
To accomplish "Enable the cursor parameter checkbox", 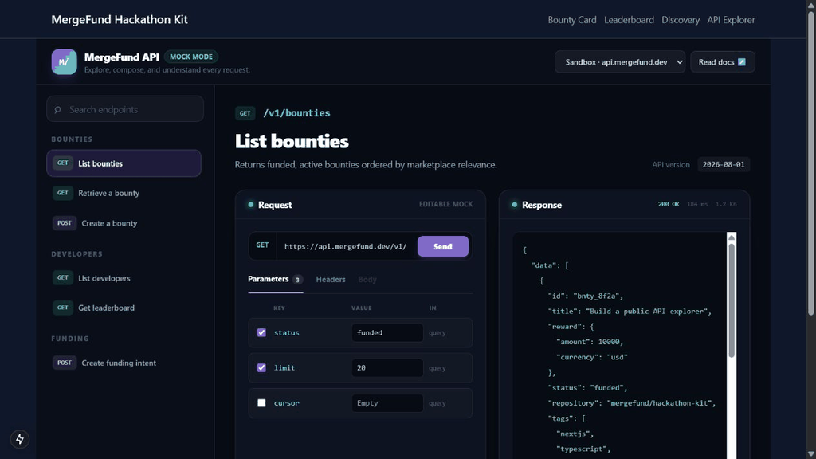I will 261,402.
